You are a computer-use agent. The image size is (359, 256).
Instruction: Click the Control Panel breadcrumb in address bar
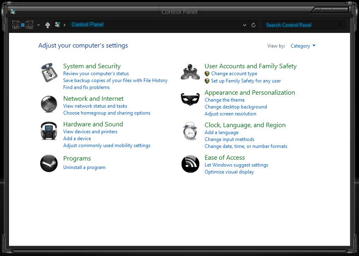point(88,25)
